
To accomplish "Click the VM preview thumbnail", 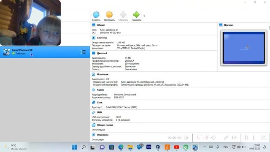I will (244, 48).
